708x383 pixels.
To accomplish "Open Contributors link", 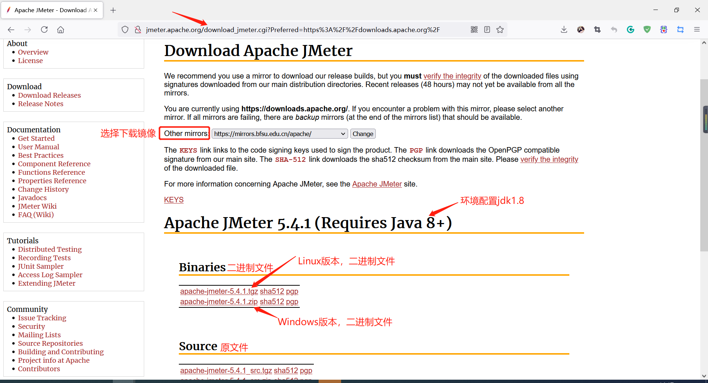I will 39,369.
